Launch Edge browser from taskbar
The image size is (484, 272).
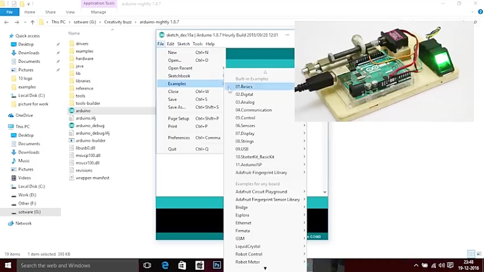(x=165, y=265)
